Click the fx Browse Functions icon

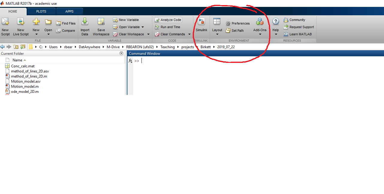[x=130, y=61]
